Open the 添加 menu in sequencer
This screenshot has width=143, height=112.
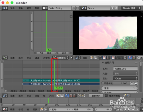point(37,96)
